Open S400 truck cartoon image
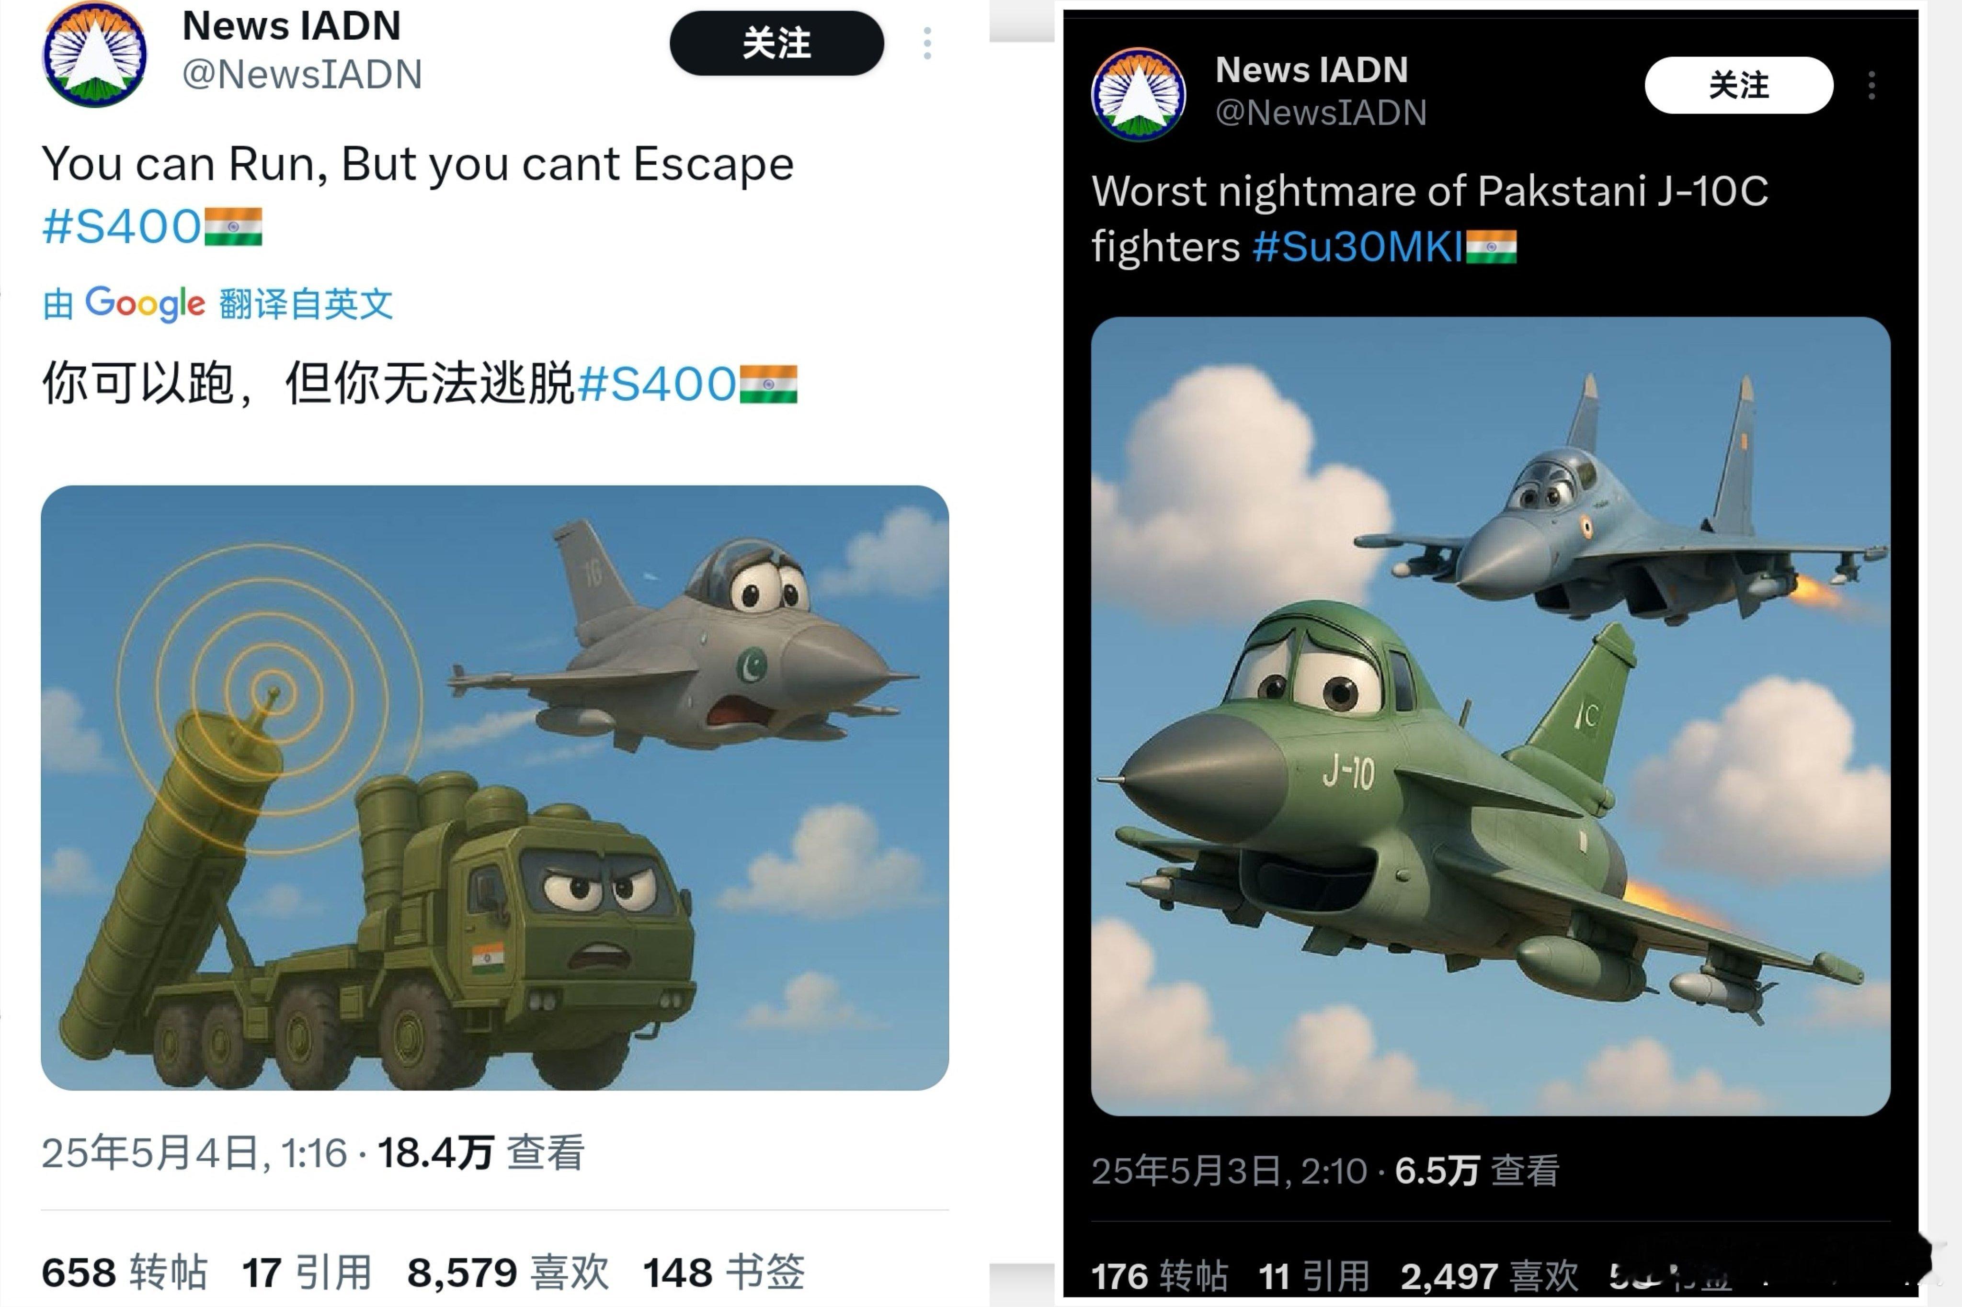This screenshot has height=1307, width=1962. coord(494,788)
